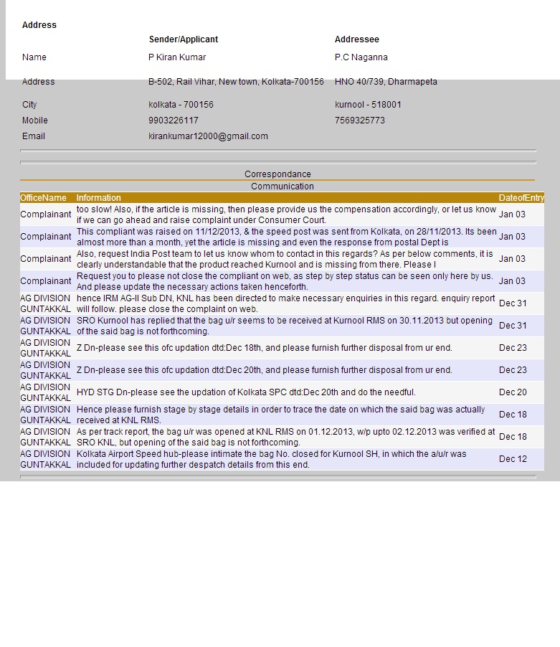Screen dimensions: 560x647
Task: Click the row 'Kolkata Airport Speed hub-please intimate'
Action: [x=282, y=460]
